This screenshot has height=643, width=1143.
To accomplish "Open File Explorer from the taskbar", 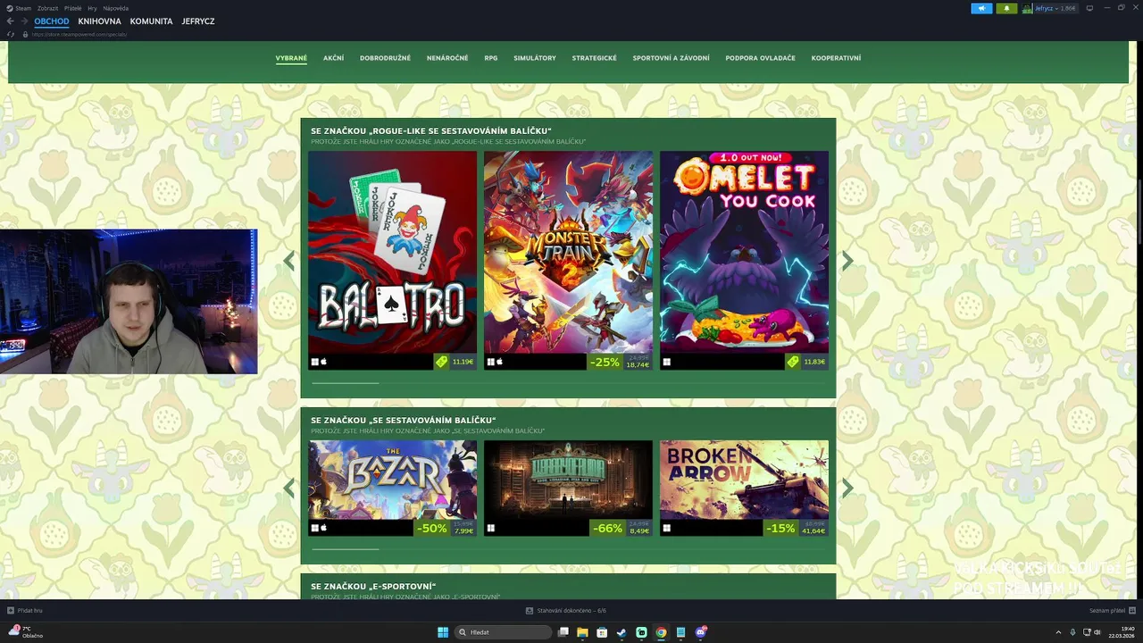I will click(x=583, y=632).
